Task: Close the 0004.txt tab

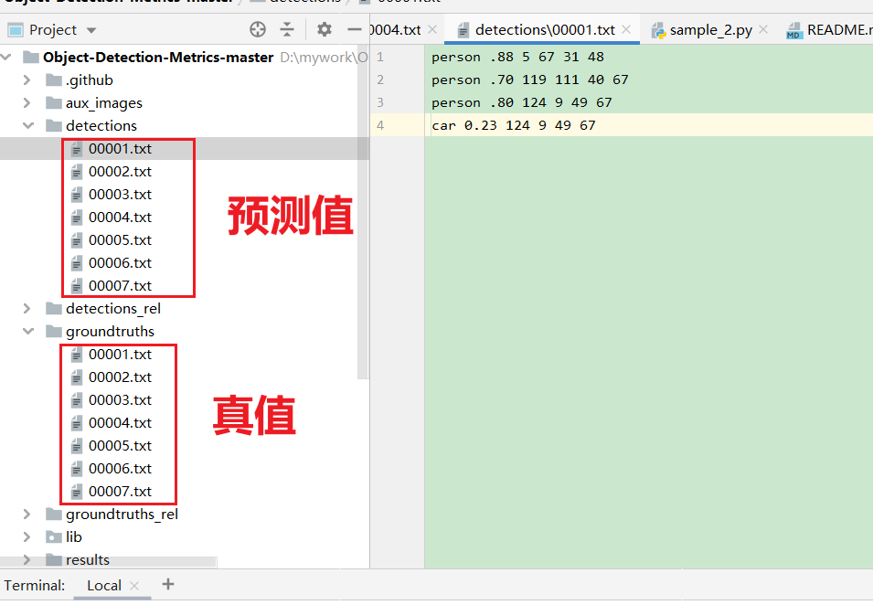Action: 432,29
